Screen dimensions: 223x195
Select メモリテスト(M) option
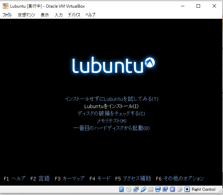[111, 121]
